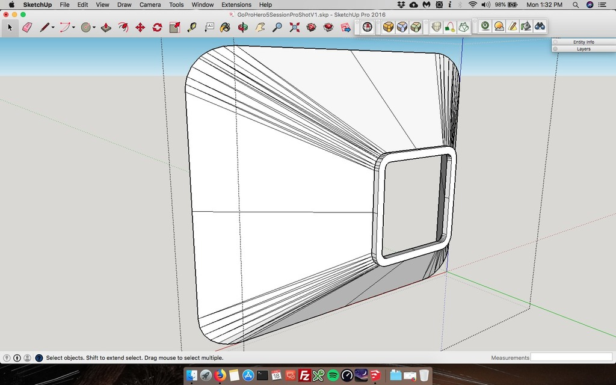Show the Layers panel

[x=584, y=48]
